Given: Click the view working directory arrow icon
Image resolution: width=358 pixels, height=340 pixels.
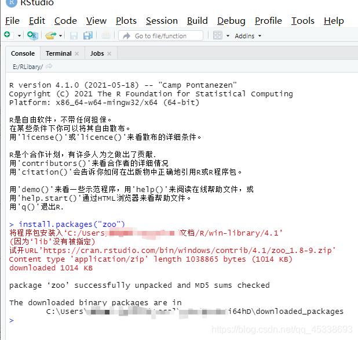Looking at the screenshot, I should pyautogui.click(x=49, y=66).
